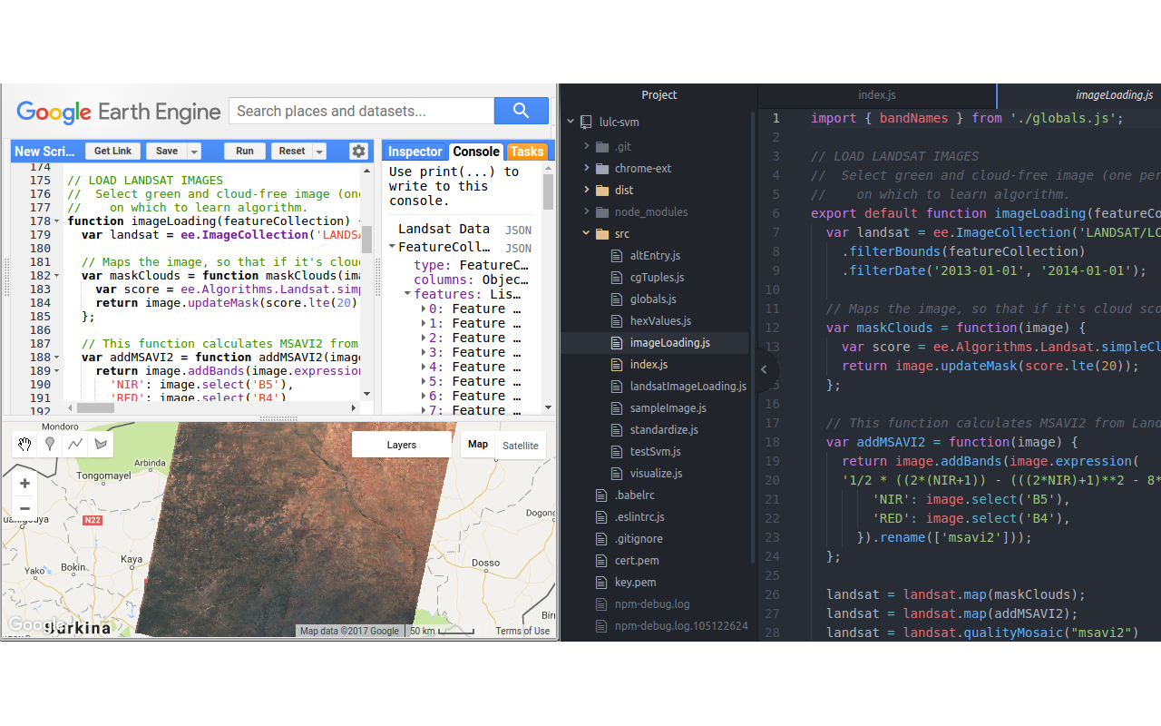Run the script
This screenshot has width=1161, height=726.
[x=245, y=152]
